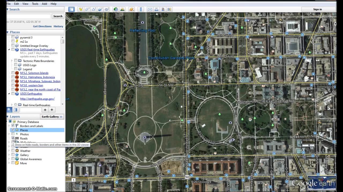
Task: Collapse the Places panel header arrow
Action: click(x=8, y=32)
